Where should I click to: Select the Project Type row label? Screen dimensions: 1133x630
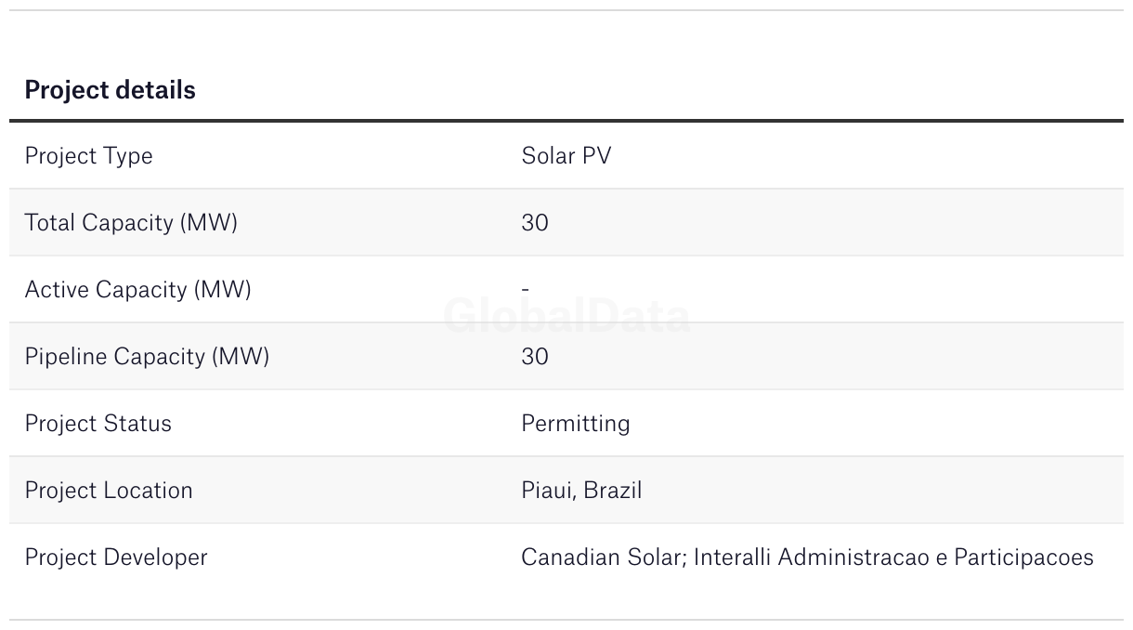(88, 156)
